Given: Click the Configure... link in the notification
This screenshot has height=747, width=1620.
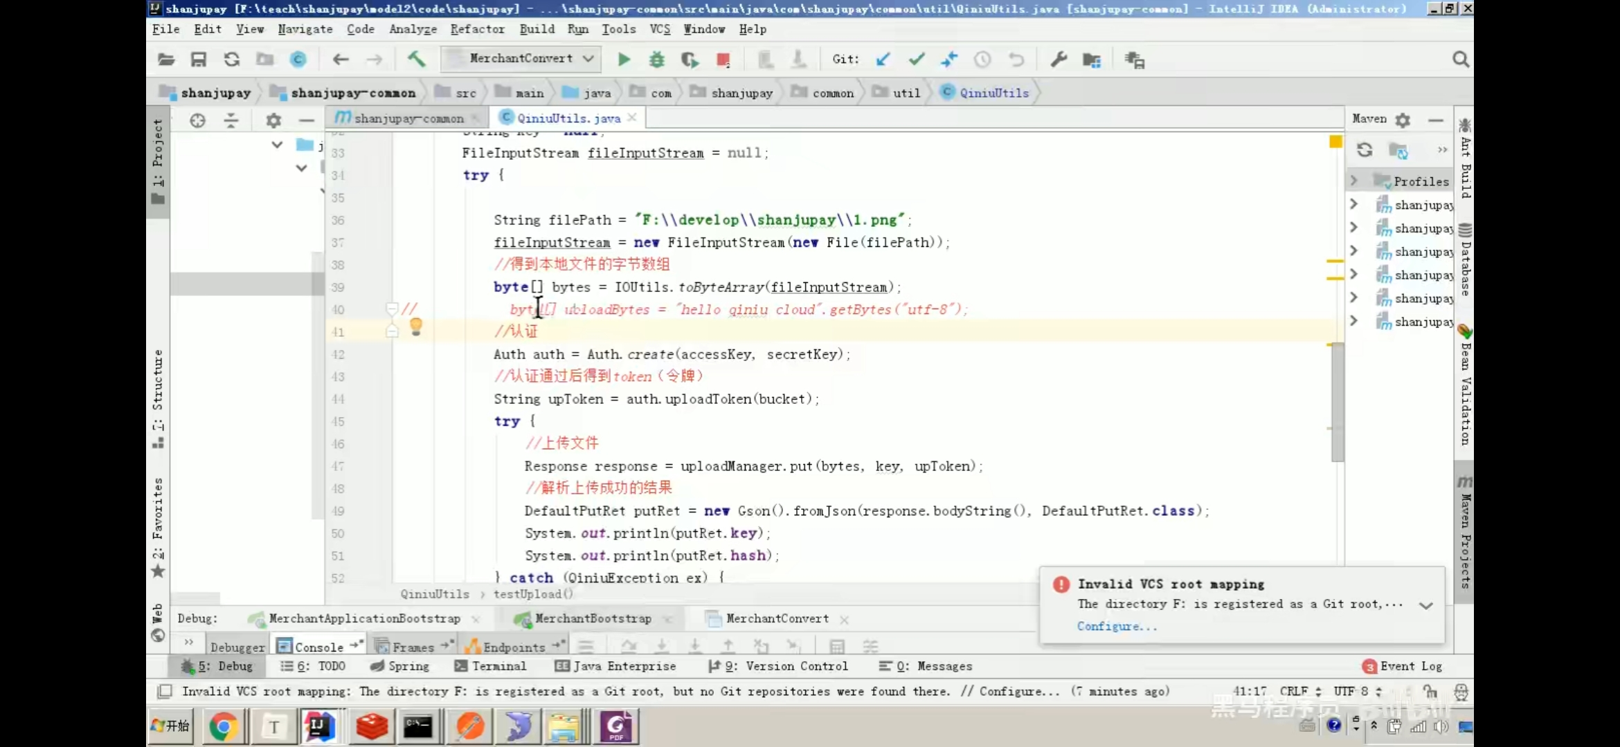Looking at the screenshot, I should (1116, 626).
